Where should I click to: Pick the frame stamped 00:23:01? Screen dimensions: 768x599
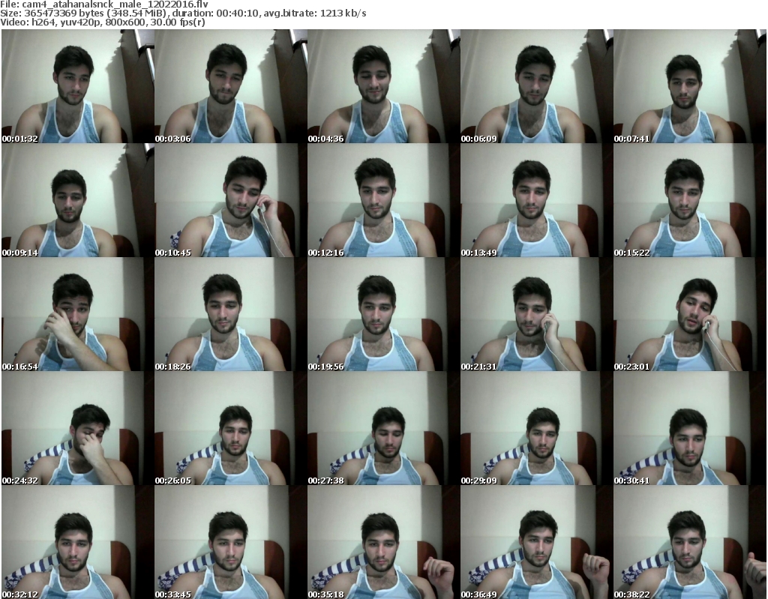coord(690,314)
